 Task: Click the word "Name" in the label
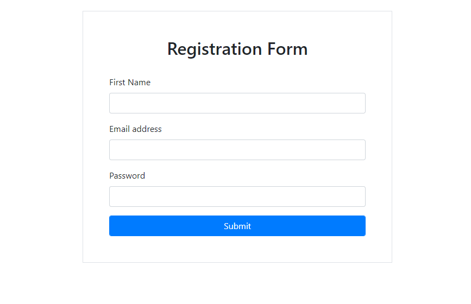click(x=139, y=83)
